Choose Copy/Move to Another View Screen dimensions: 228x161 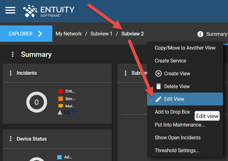pos(185,48)
